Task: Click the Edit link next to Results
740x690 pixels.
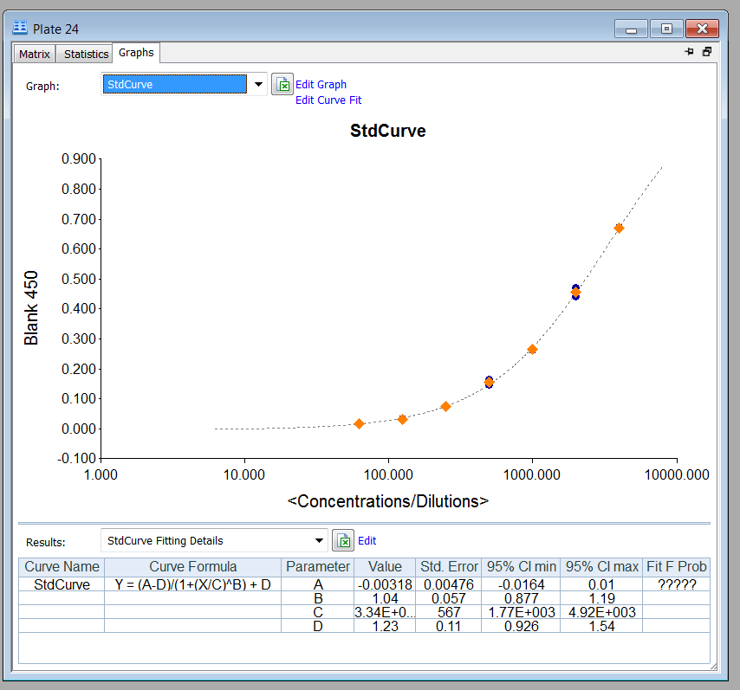Action: [367, 540]
